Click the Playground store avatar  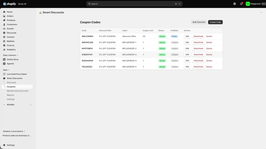(x=248, y=4)
